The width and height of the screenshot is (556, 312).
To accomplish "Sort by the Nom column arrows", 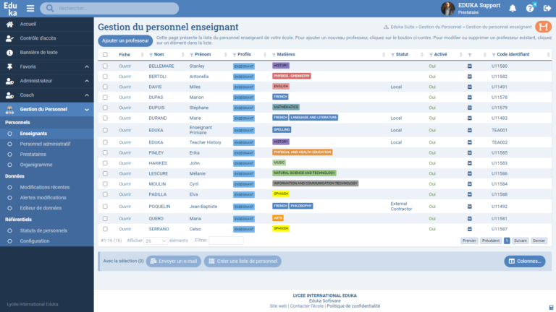I will click(x=182, y=54).
